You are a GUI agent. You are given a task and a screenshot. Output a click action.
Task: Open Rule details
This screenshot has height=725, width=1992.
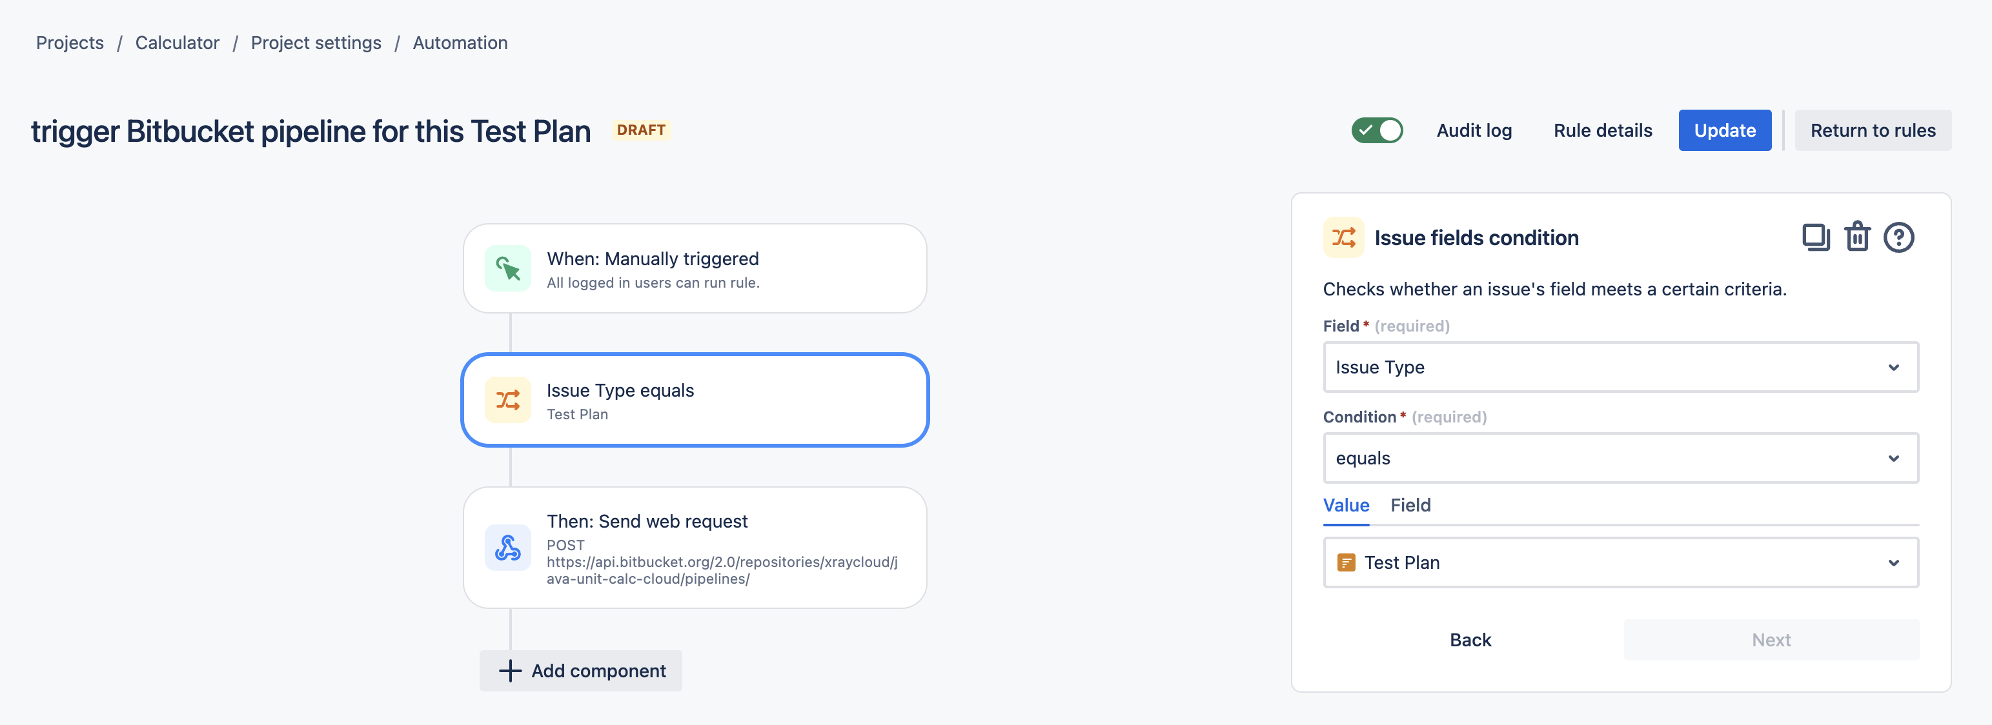pyautogui.click(x=1602, y=130)
